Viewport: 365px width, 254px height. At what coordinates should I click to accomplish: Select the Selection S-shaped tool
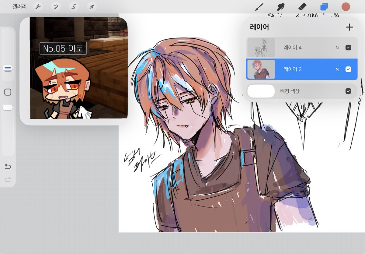tap(74, 6)
